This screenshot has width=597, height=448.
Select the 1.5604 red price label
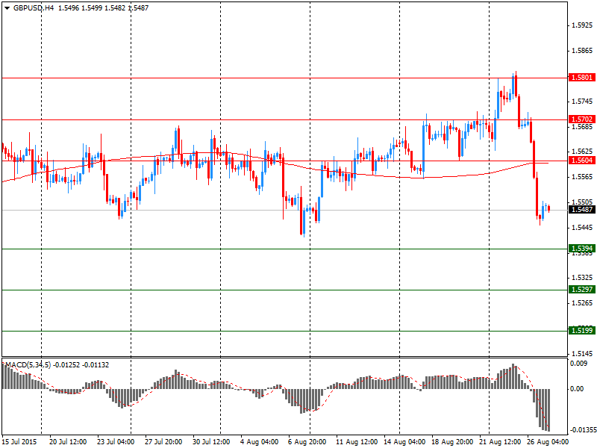pyautogui.click(x=581, y=161)
